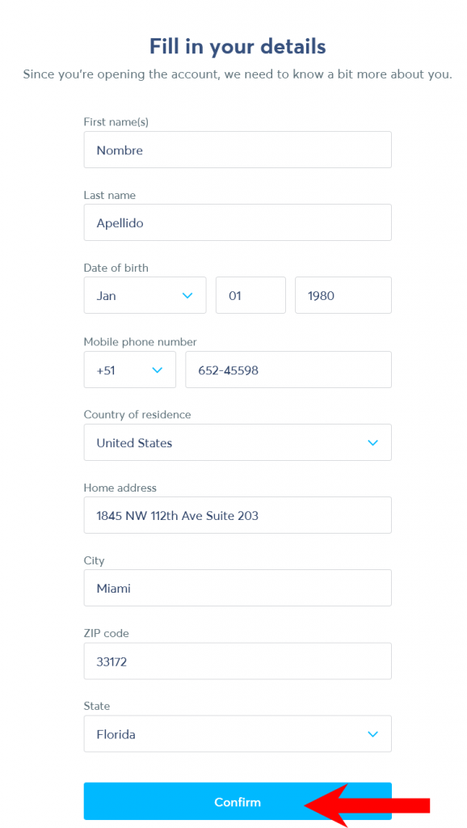Image resolution: width=467 pixels, height=828 pixels.
Task: Focus the Last name field containing Apellido
Action: [238, 223]
